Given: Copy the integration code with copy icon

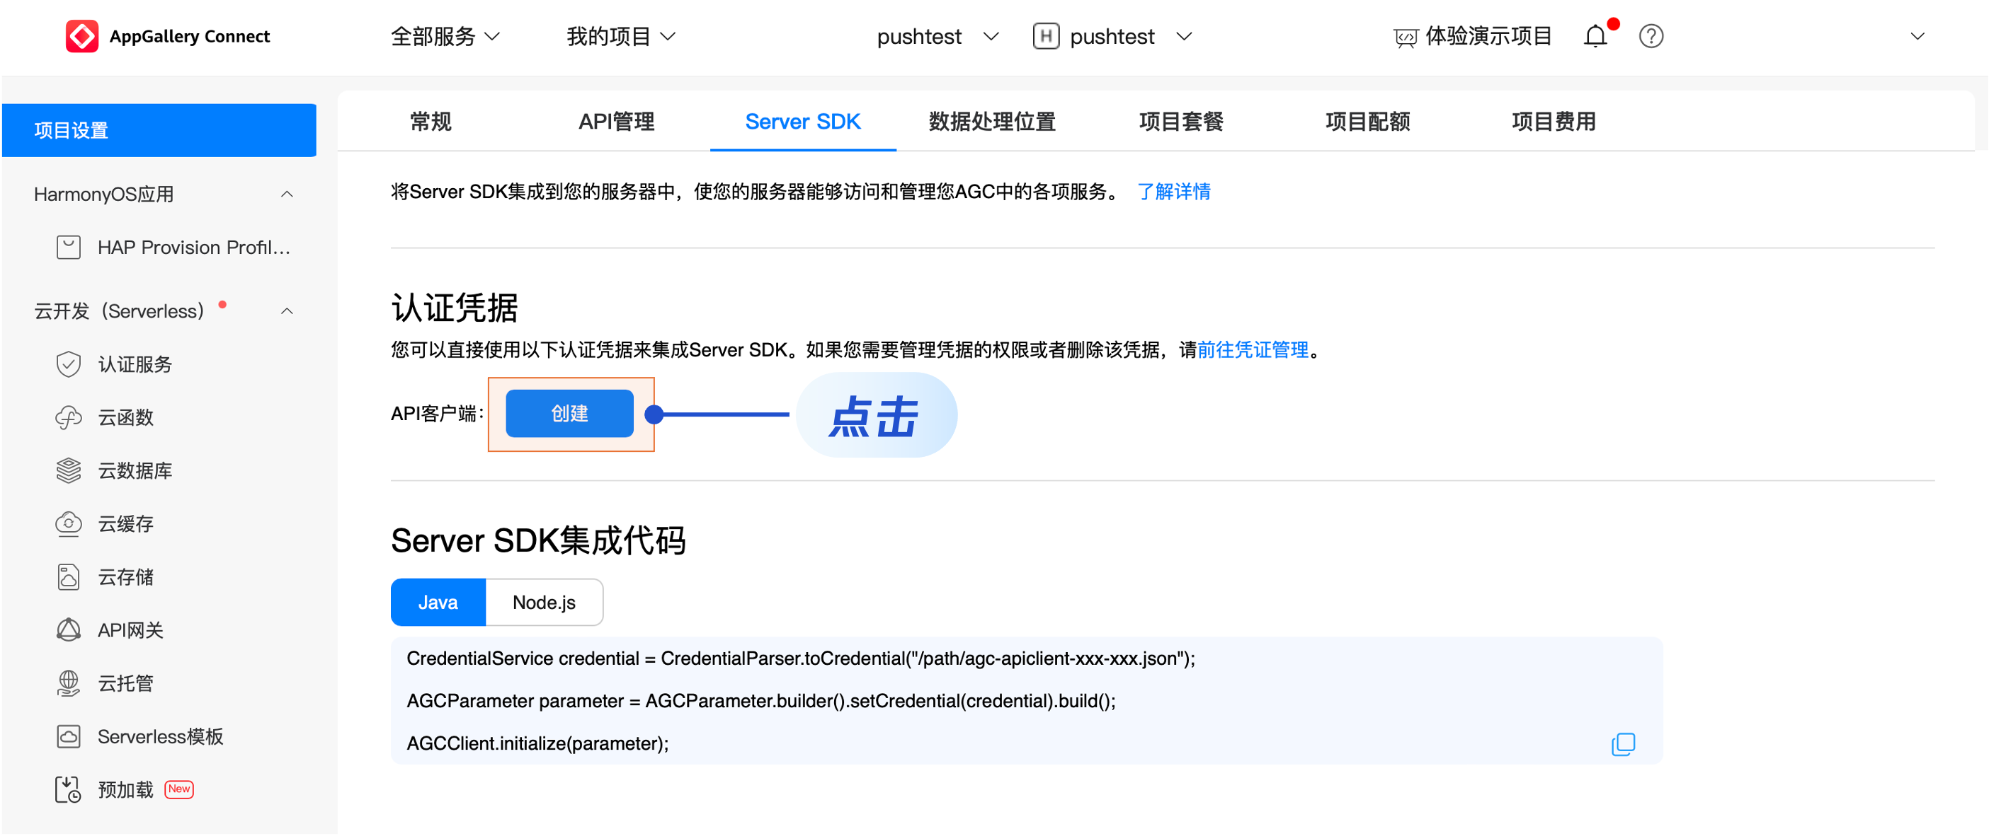Looking at the screenshot, I should 1623,744.
